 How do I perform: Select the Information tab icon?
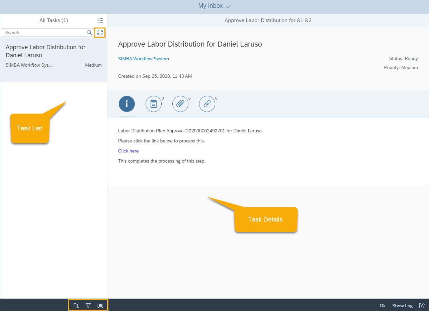coord(127,104)
